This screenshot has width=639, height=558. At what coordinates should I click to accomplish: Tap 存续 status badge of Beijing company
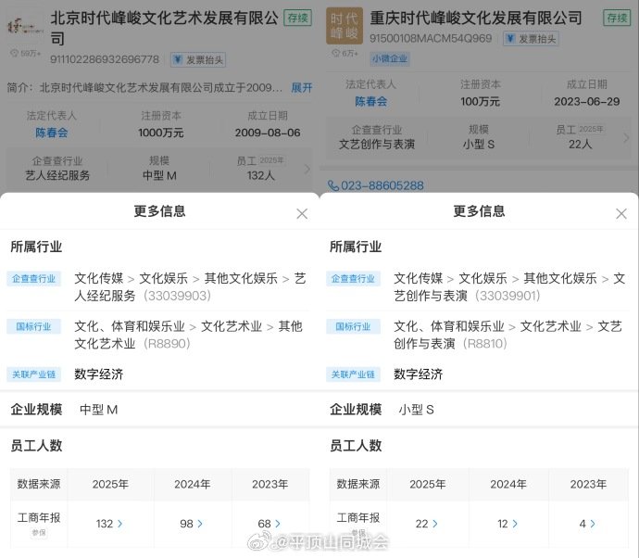point(297,18)
